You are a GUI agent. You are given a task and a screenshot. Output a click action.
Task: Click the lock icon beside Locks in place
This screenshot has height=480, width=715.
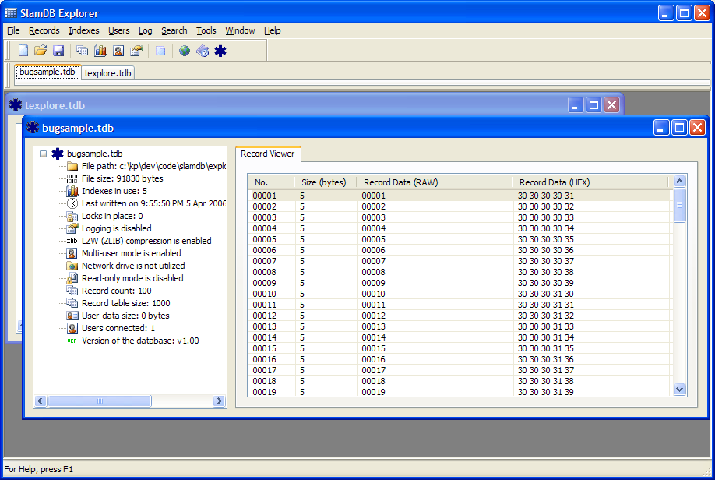point(72,216)
